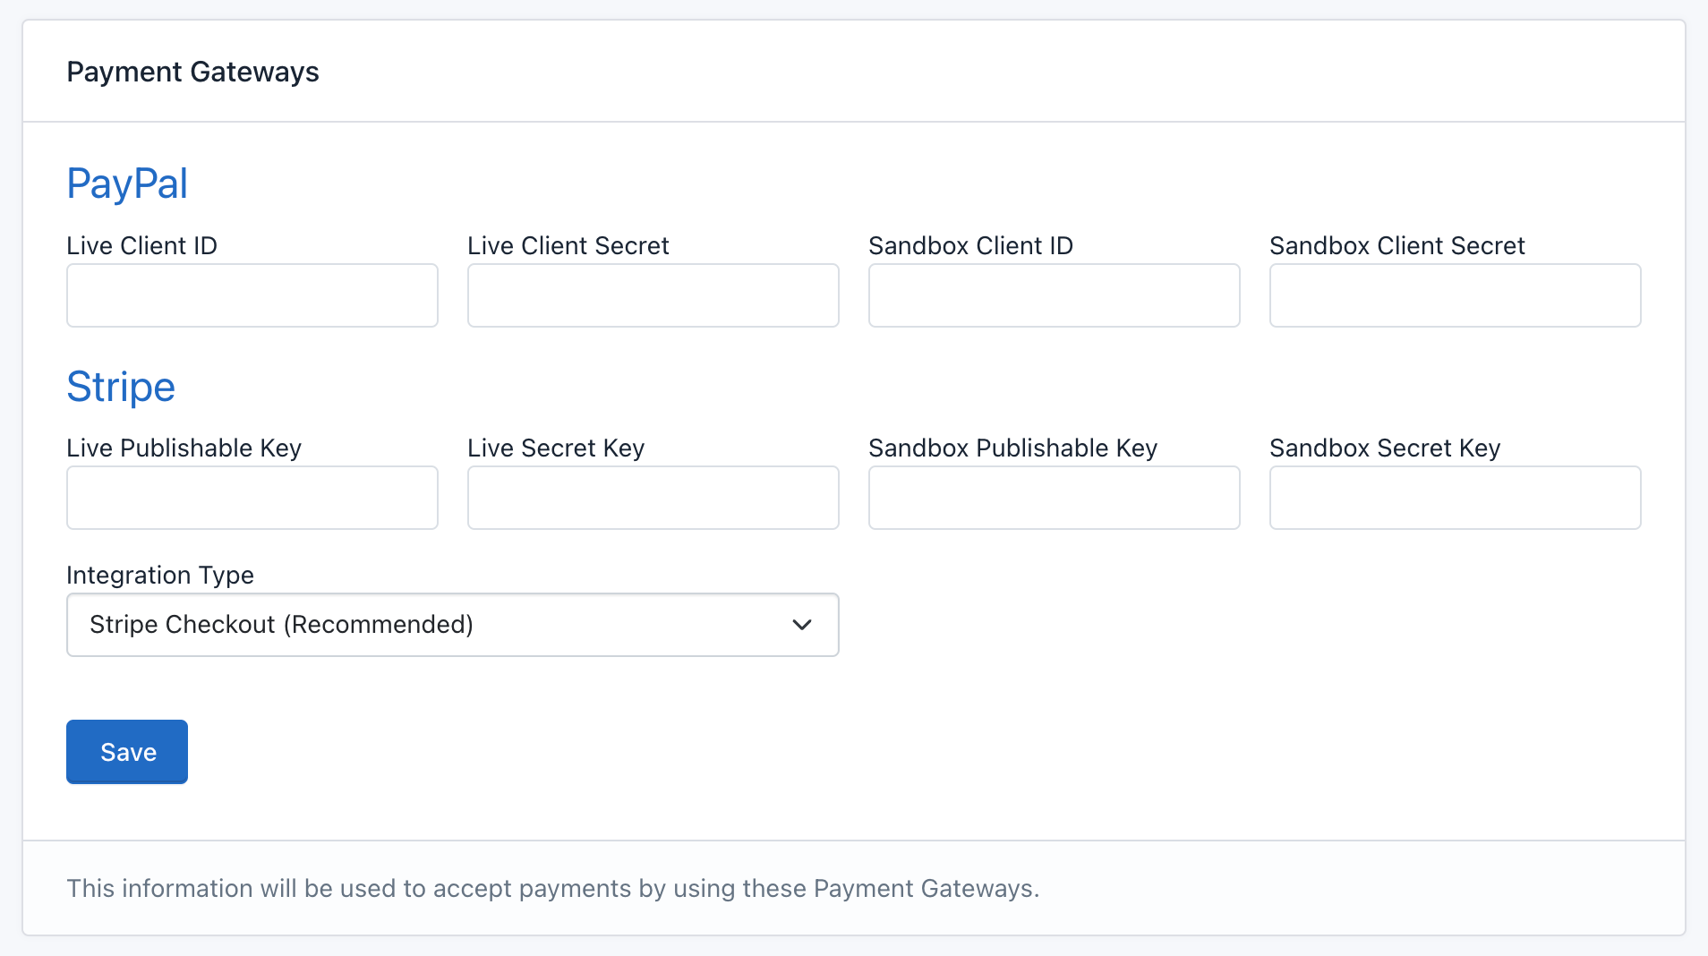The height and width of the screenshot is (956, 1708).
Task: Select the Sandbox Client Secret field
Action: tap(1455, 295)
